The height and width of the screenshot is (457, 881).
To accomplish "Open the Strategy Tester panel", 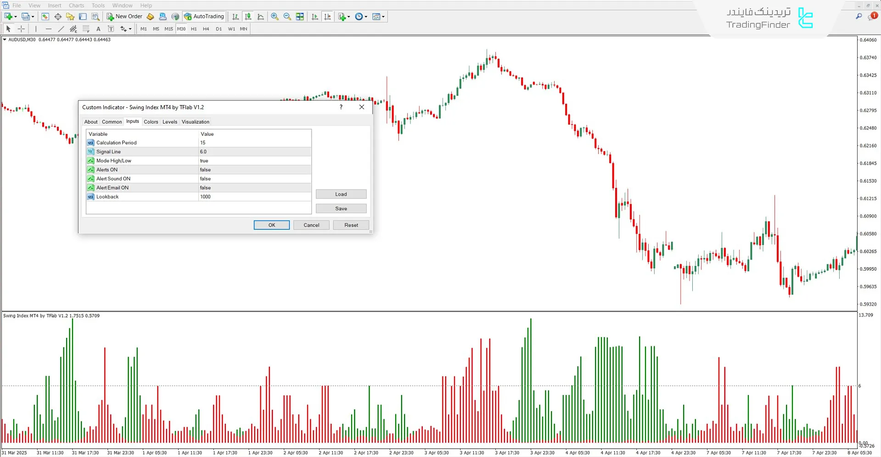I will (95, 17).
